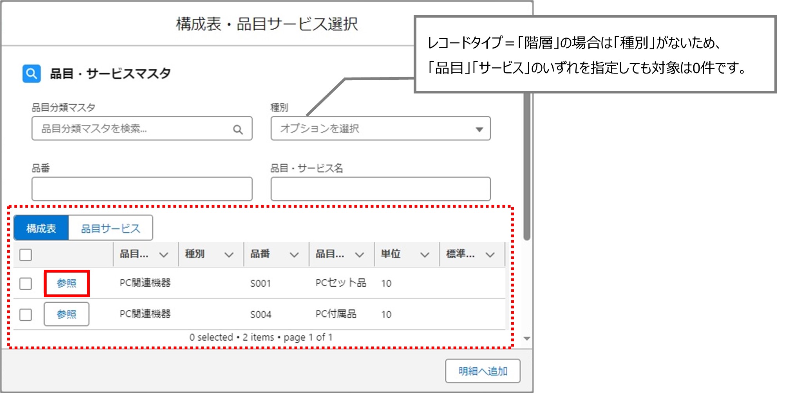Click the 単位 value 10 in S001 row
This screenshot has width=794, height=395.
click(x=386, y=283)
